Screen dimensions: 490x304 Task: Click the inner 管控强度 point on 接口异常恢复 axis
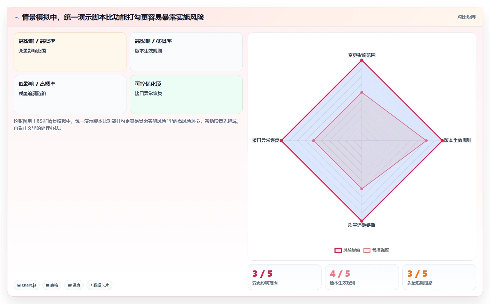tap(313, 141)
